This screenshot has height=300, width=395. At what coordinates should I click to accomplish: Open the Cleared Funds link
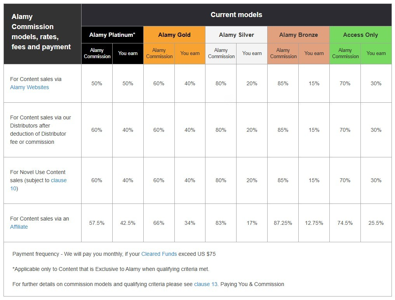pyautogui.click(x=159, y=254)
